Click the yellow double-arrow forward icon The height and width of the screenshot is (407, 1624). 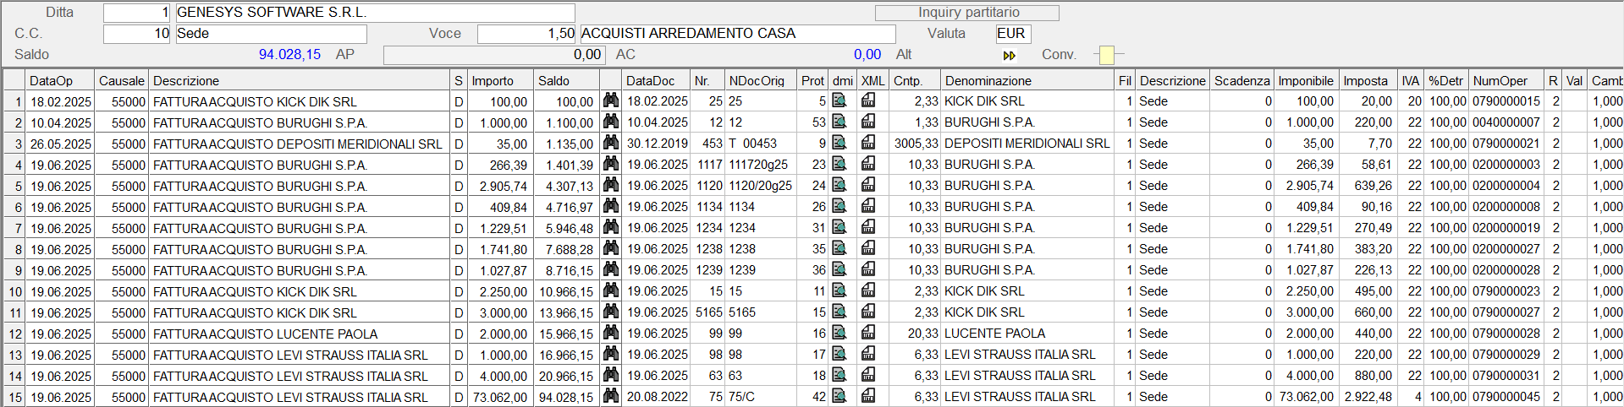coord(1009,56)
